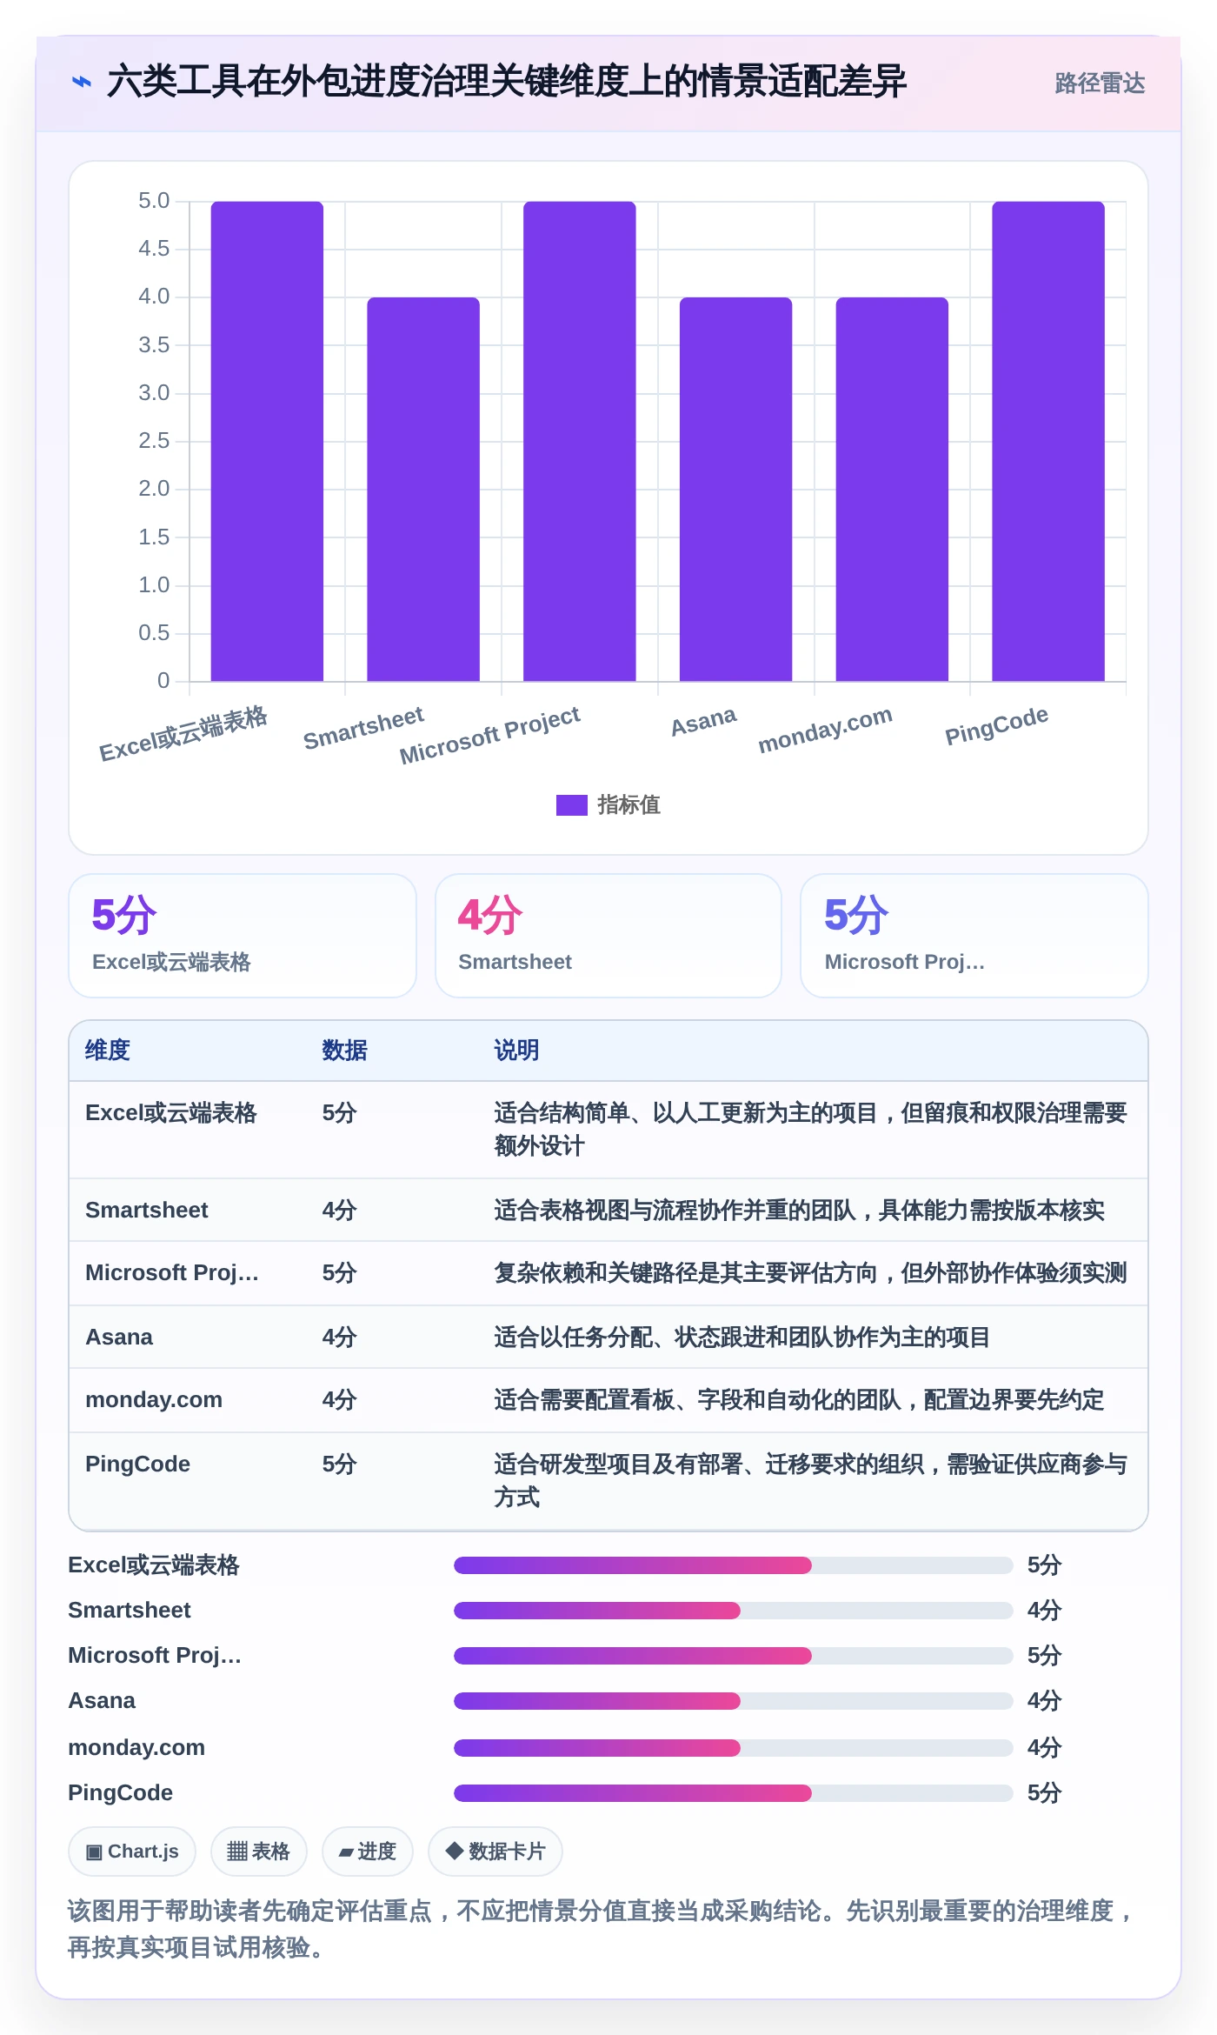This screenshot has width=1217, height=2035.
Task: Click the description starting 适合以任务分配
Action: (x=742, y=1338)
